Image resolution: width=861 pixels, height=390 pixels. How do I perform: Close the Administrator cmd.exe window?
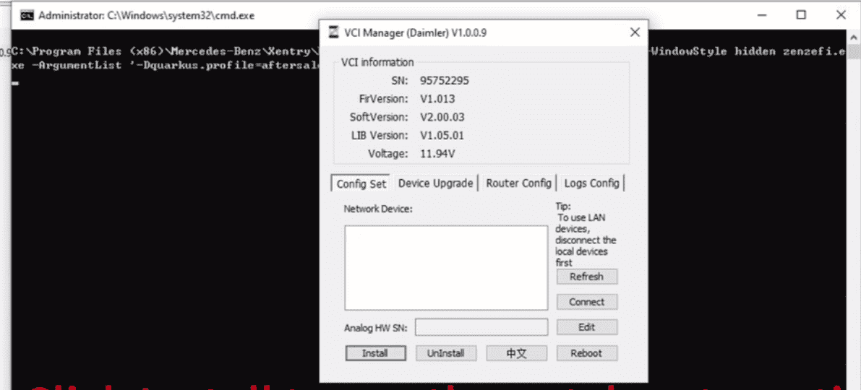(x=841, y=14)
